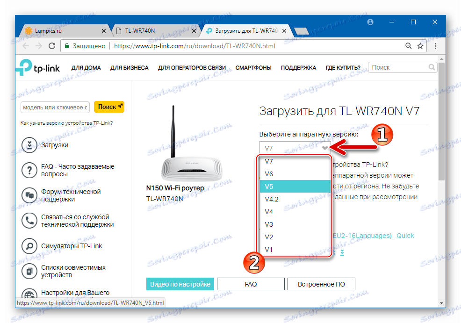Viewport: 461px width, 323px height.
Task: Click the browser back arrow
Action: (x=26, y=46)
